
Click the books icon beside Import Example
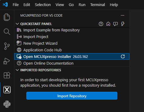click(x=19, y=30)
